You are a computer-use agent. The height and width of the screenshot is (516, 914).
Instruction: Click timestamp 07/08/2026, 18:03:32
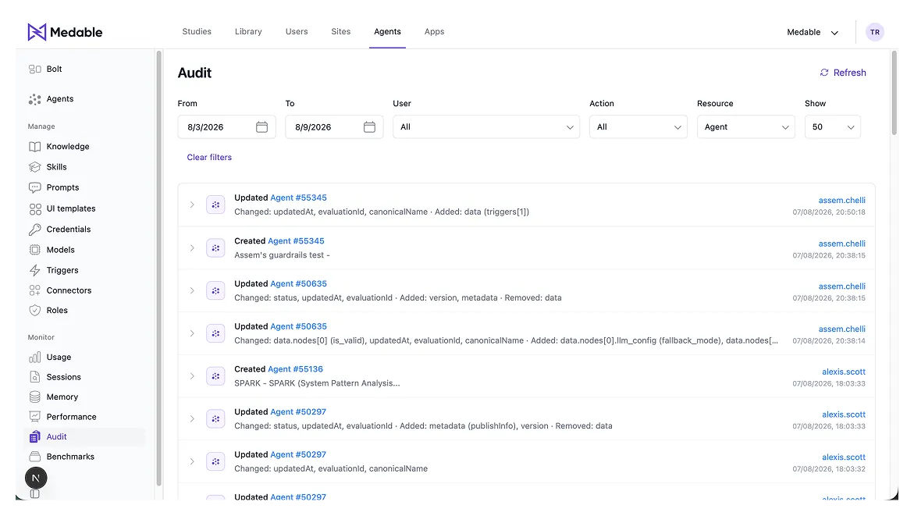point(829,469)
